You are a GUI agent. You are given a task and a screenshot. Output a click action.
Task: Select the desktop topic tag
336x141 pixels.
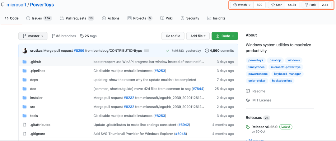[x=275, y=60]
